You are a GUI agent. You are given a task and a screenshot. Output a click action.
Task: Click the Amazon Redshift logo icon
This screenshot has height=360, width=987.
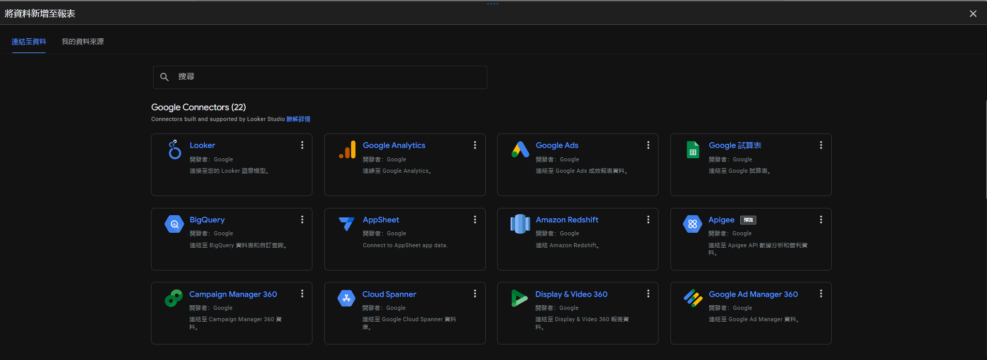(x=520, y=224)
